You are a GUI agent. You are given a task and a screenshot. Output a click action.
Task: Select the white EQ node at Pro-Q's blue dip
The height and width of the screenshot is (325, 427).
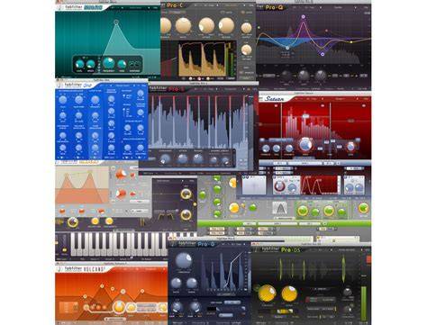(x=287, y=48)
